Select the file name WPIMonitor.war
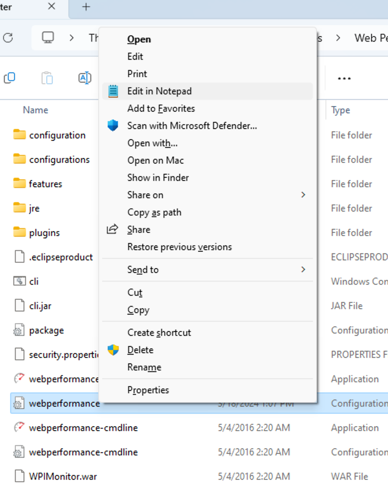This screenshot has width=388, height=490. tap(63, 477)
